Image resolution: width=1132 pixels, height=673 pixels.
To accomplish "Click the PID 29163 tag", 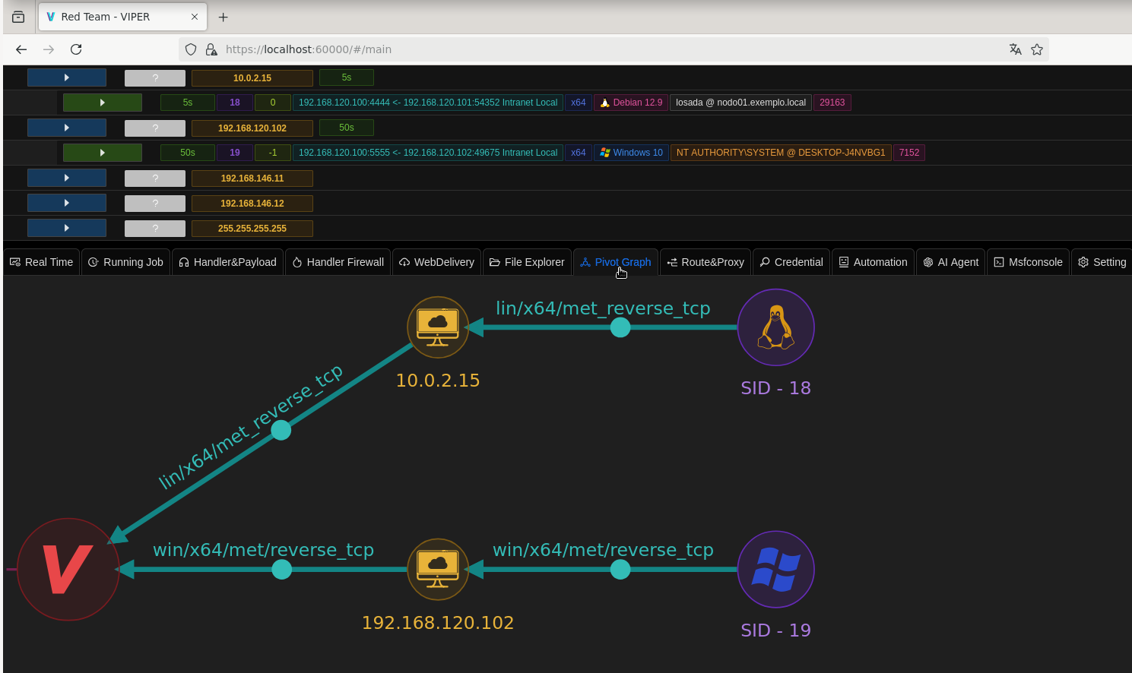I will [x=832, y=103].
